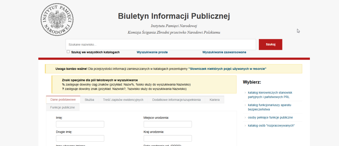Click 'Komisja Ścigania Zbrodni przeciwko Narodowi Polskiemu' text

click(x=174, y=33)
